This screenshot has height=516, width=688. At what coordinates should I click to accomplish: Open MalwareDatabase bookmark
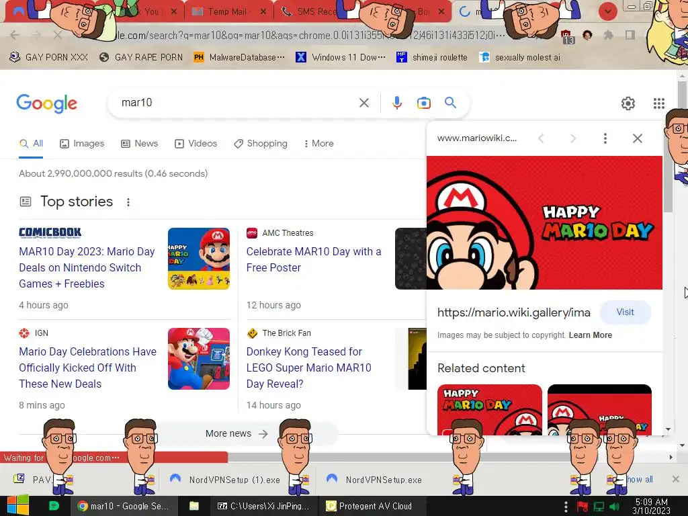click(239, 57)
